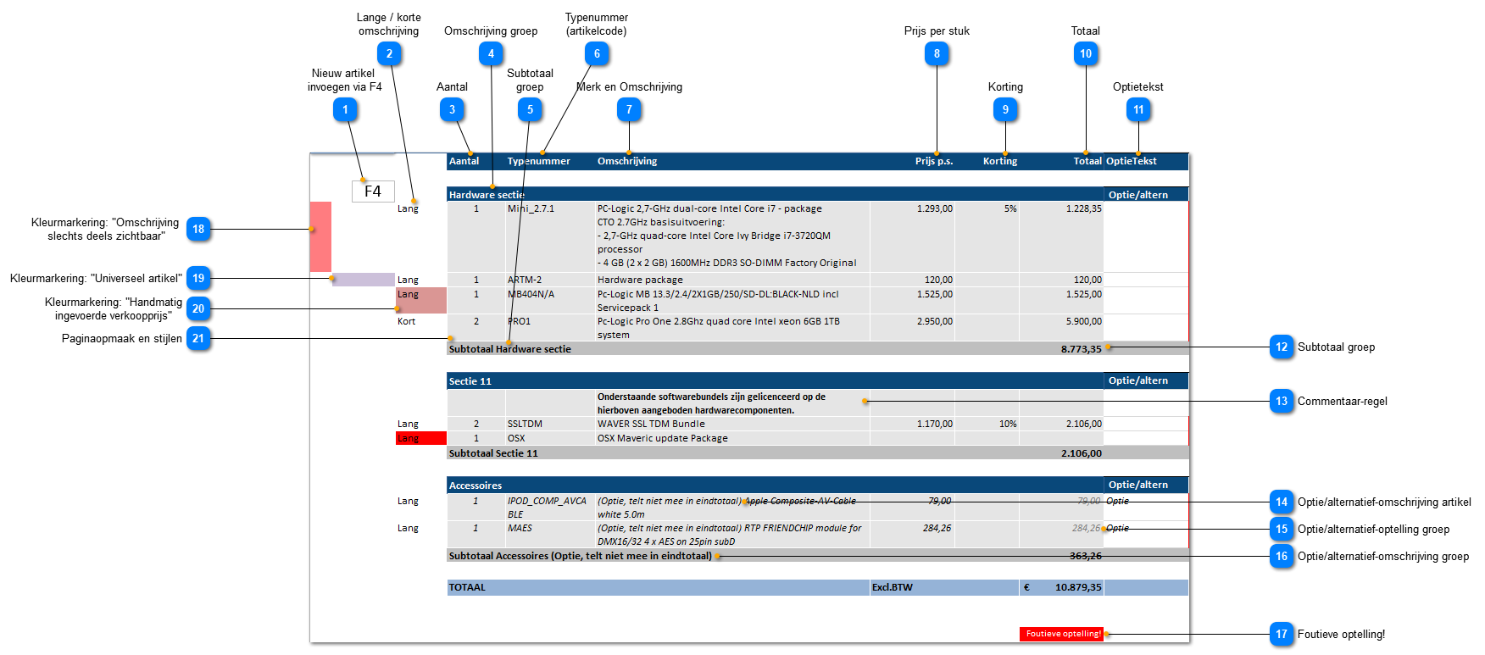The image size is (1485, 655).
Task: Click the dark-red Lang cell in MB404N/A row
Action: pos(421,300)
